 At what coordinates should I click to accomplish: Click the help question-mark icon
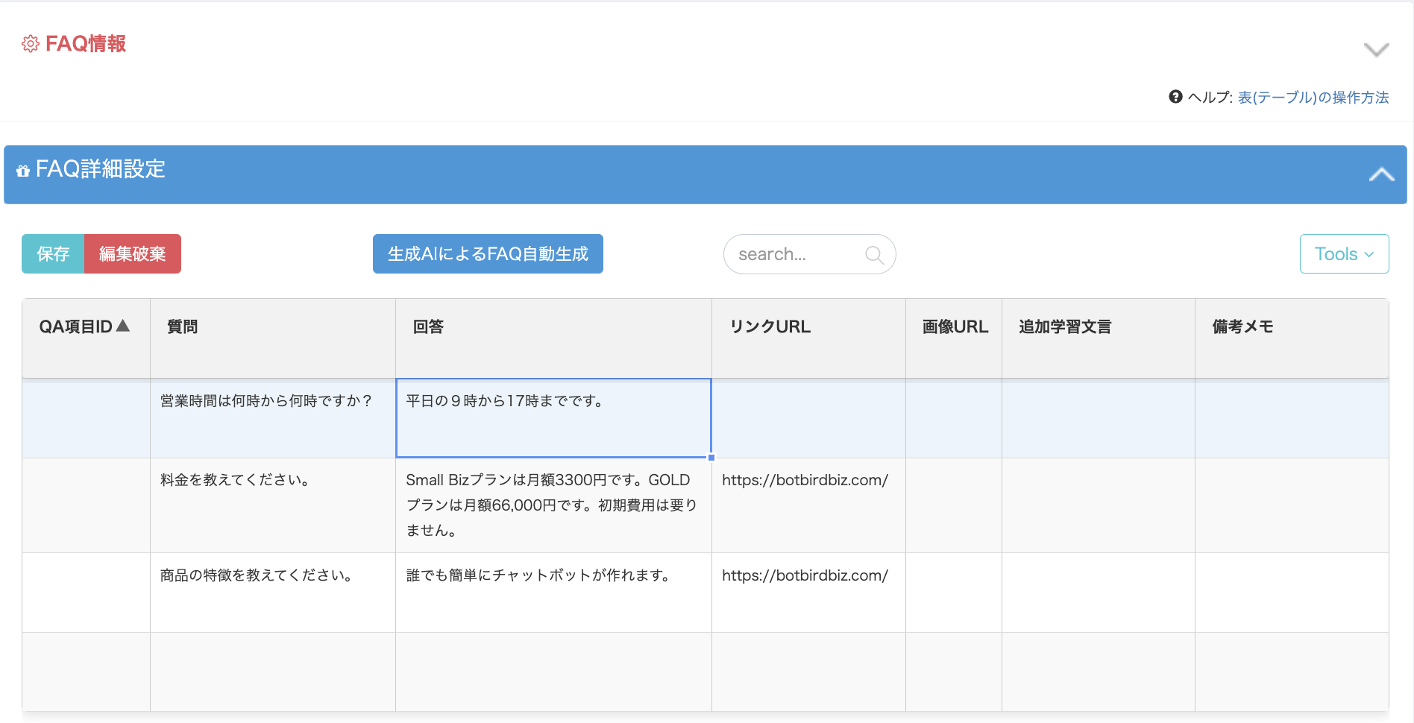coord(1175,97)
